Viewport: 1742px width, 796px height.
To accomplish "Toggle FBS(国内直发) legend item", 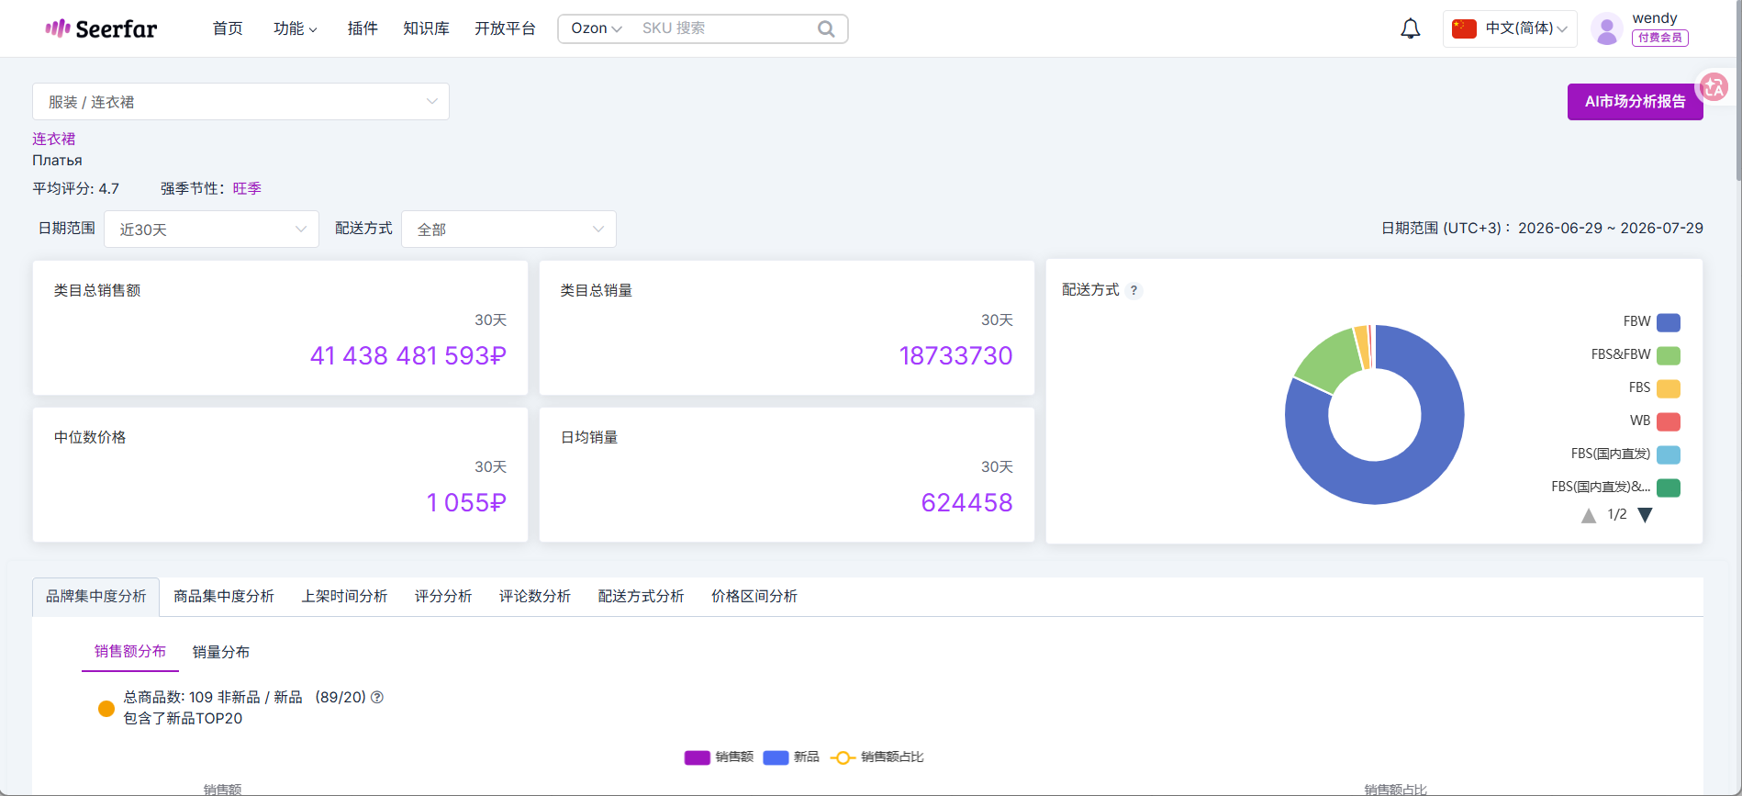I will (x=1625, y=454).
